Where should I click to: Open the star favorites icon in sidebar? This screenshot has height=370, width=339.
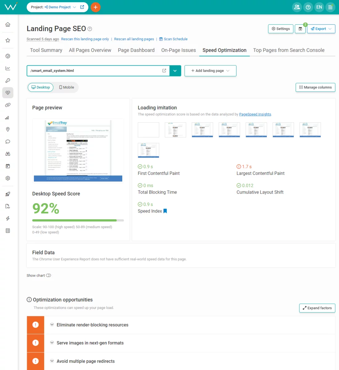pyautogui.click(x=8, y=40)
